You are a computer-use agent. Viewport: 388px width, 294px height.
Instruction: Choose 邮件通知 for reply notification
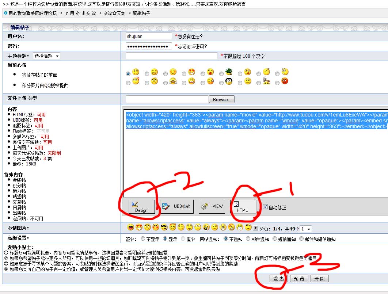coord(248,239)
